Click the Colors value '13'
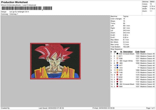This screenshot has width=156, height=110. pyautogui.click(x=151, y=4)
